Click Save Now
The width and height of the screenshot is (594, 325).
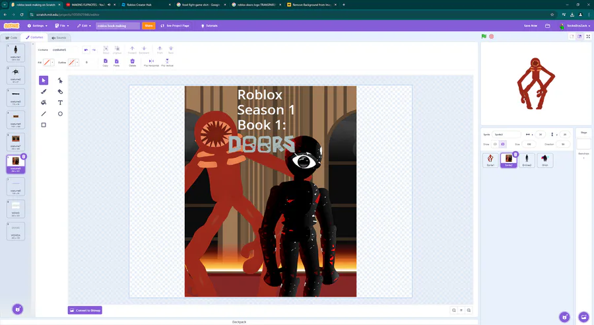point(531,26)
